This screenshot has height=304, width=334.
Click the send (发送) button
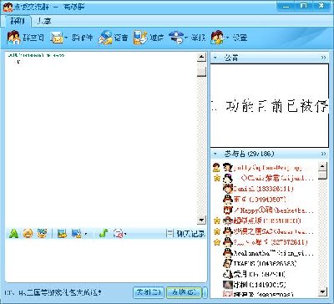(184, 292)
